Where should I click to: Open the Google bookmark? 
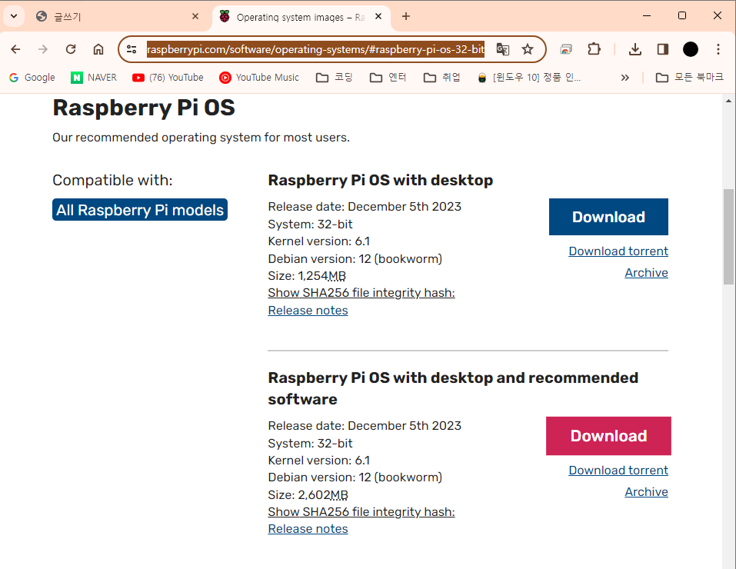pos(32,78)
